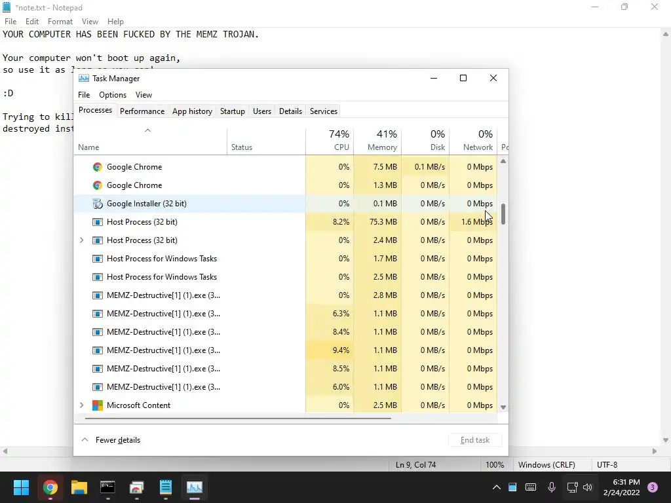Image resolution: width=671 pixels, height=503 pixels.
Task: Click the Microsoft Content colored icon
Action: pyautogui.click(x=98, y=405)
